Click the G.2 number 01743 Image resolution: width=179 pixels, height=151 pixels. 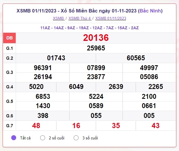(x=56, y=58)
